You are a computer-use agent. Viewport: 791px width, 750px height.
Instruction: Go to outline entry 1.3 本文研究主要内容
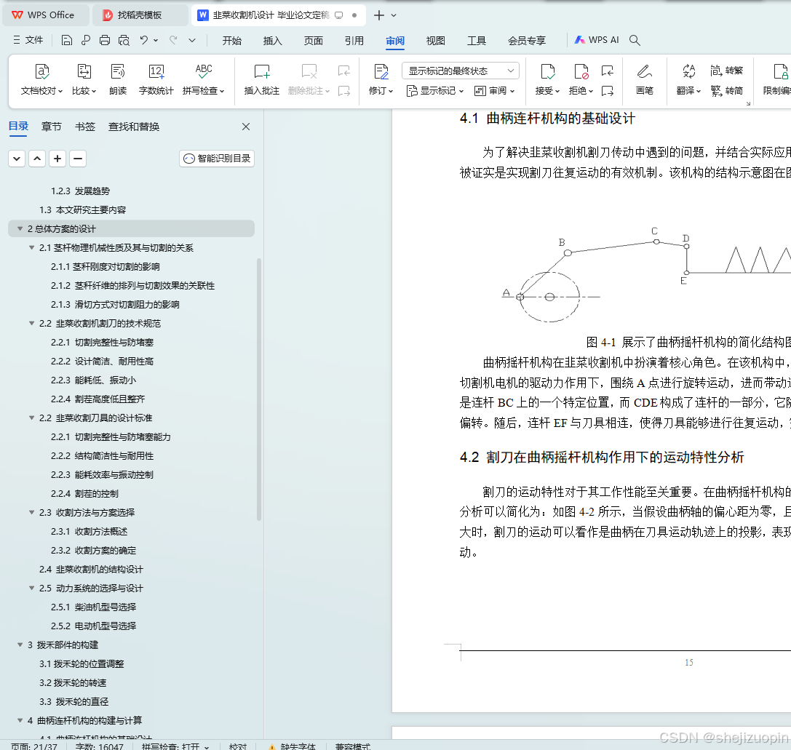tap(83, 210)
